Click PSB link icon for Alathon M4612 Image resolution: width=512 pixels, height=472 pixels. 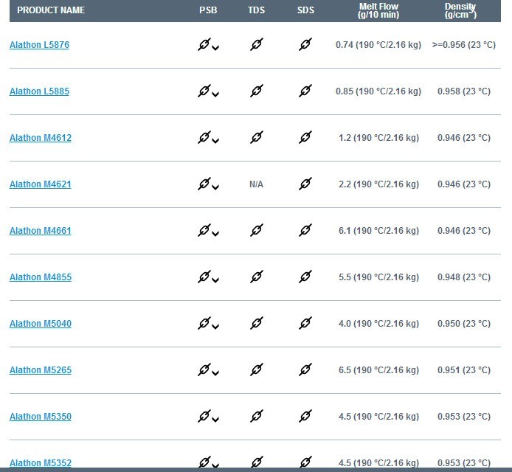tap(204, 137)
